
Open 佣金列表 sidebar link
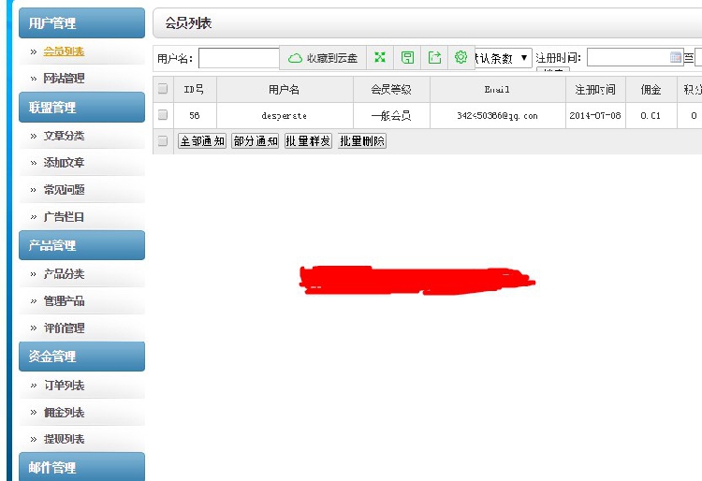pos(64,413)
